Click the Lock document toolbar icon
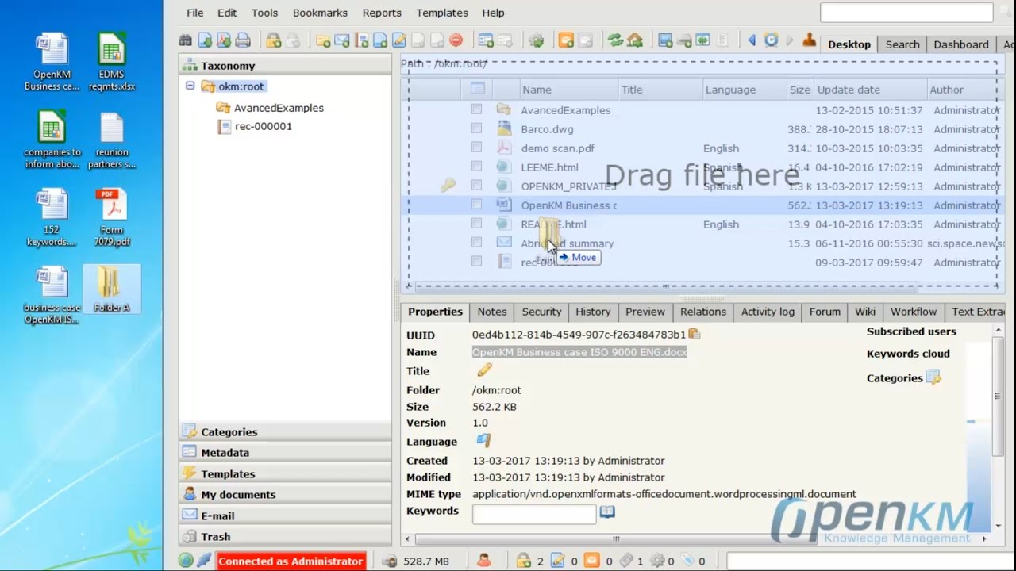The height and width of the screenshot is (571, 1016). tap(272, 40)
